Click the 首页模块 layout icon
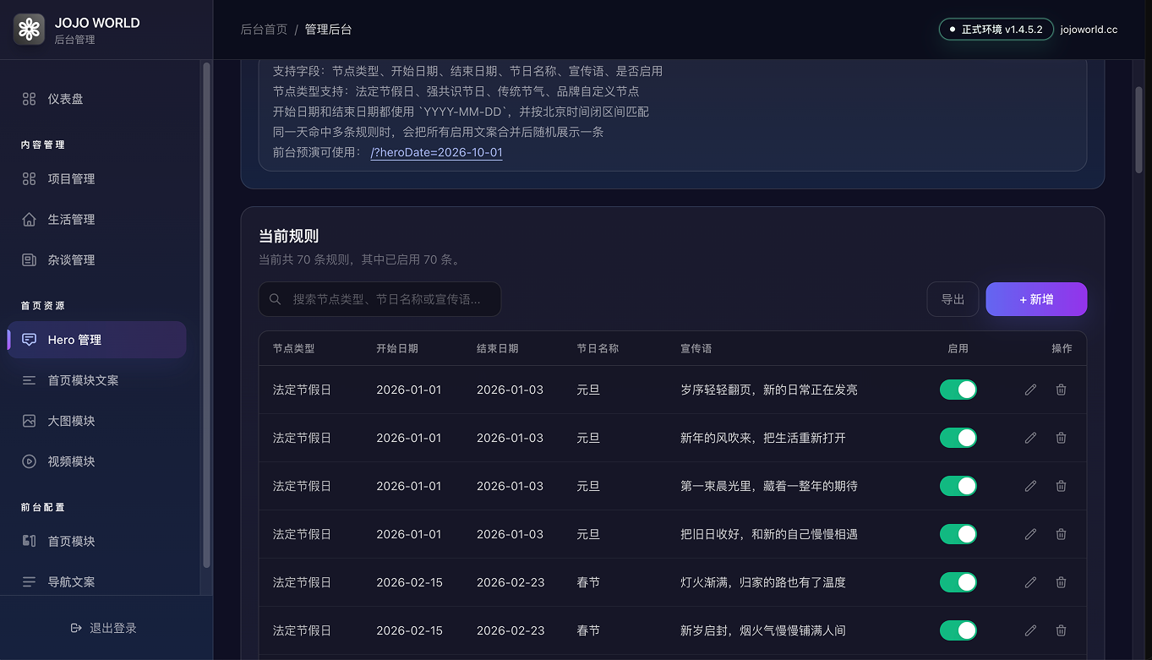Viewport: 1152px width, 660px height. pos(29,541)
